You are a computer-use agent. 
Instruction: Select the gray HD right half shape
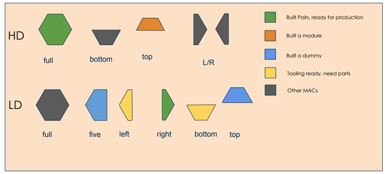click(222, 29)
